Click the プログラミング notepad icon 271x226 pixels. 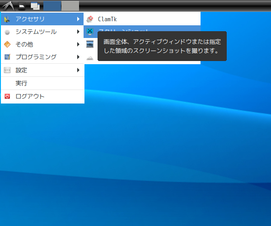click(x=7, y=57)
